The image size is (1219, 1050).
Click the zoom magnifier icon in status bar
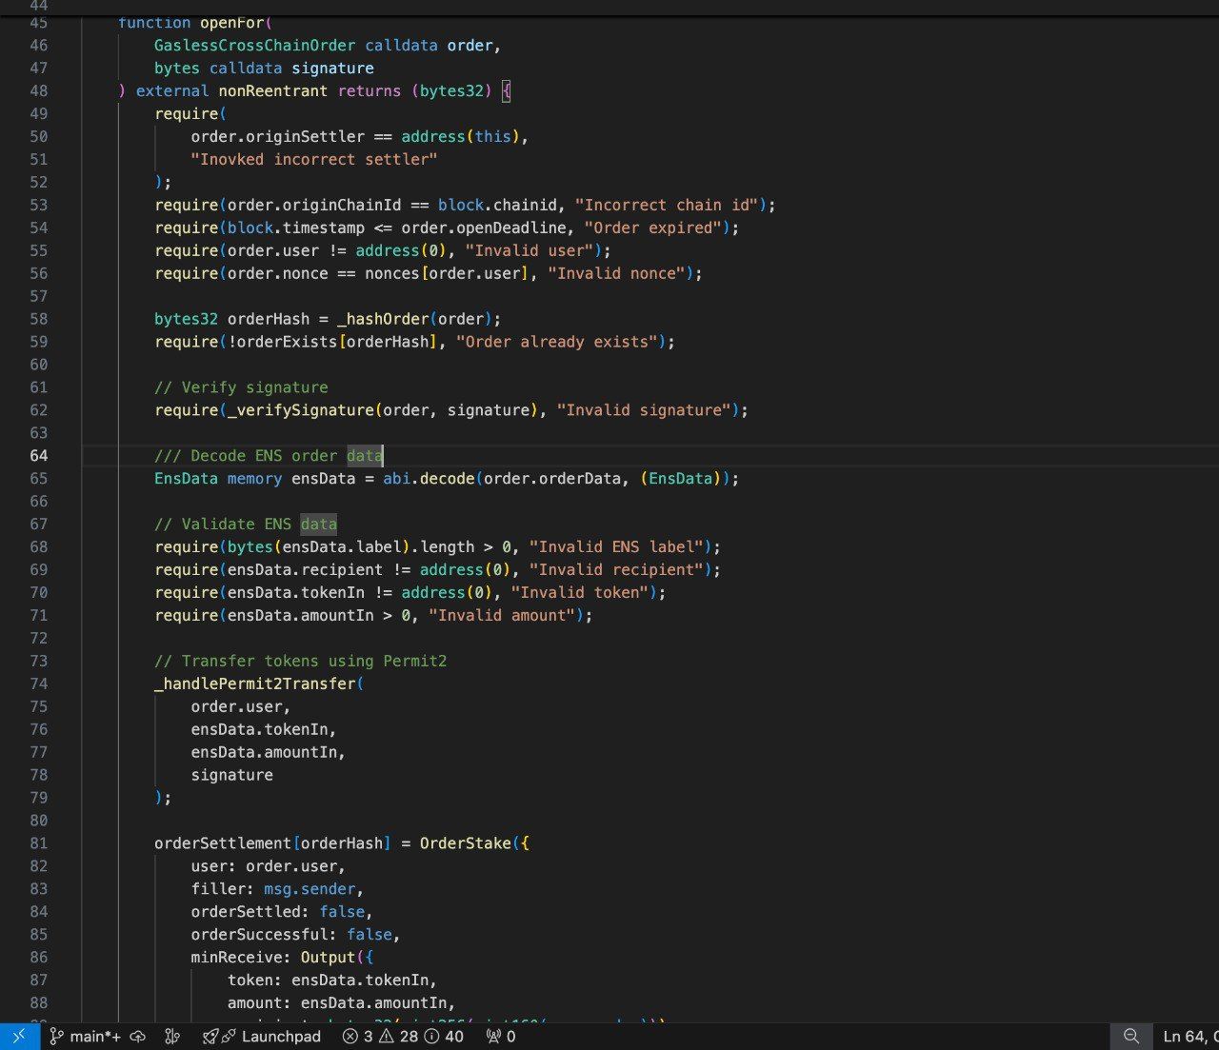click(1130, 1037)
